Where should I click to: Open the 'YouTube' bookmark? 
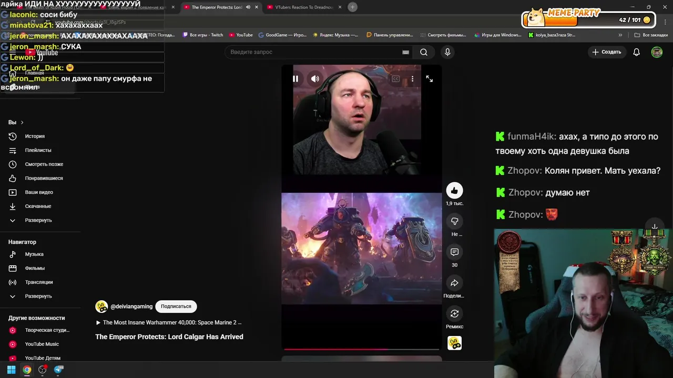pyautogui.click(x=241, y=35)
